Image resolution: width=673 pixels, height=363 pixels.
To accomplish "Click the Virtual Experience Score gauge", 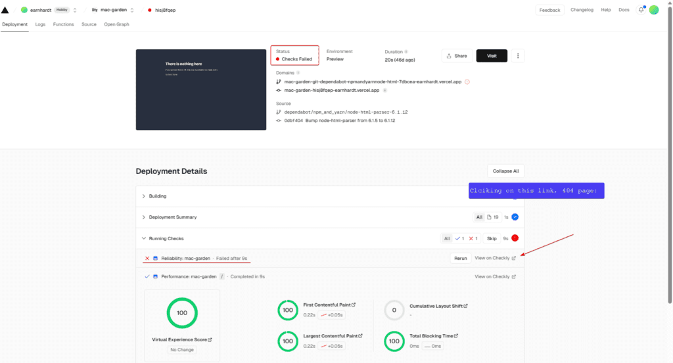I will (182, 313).
